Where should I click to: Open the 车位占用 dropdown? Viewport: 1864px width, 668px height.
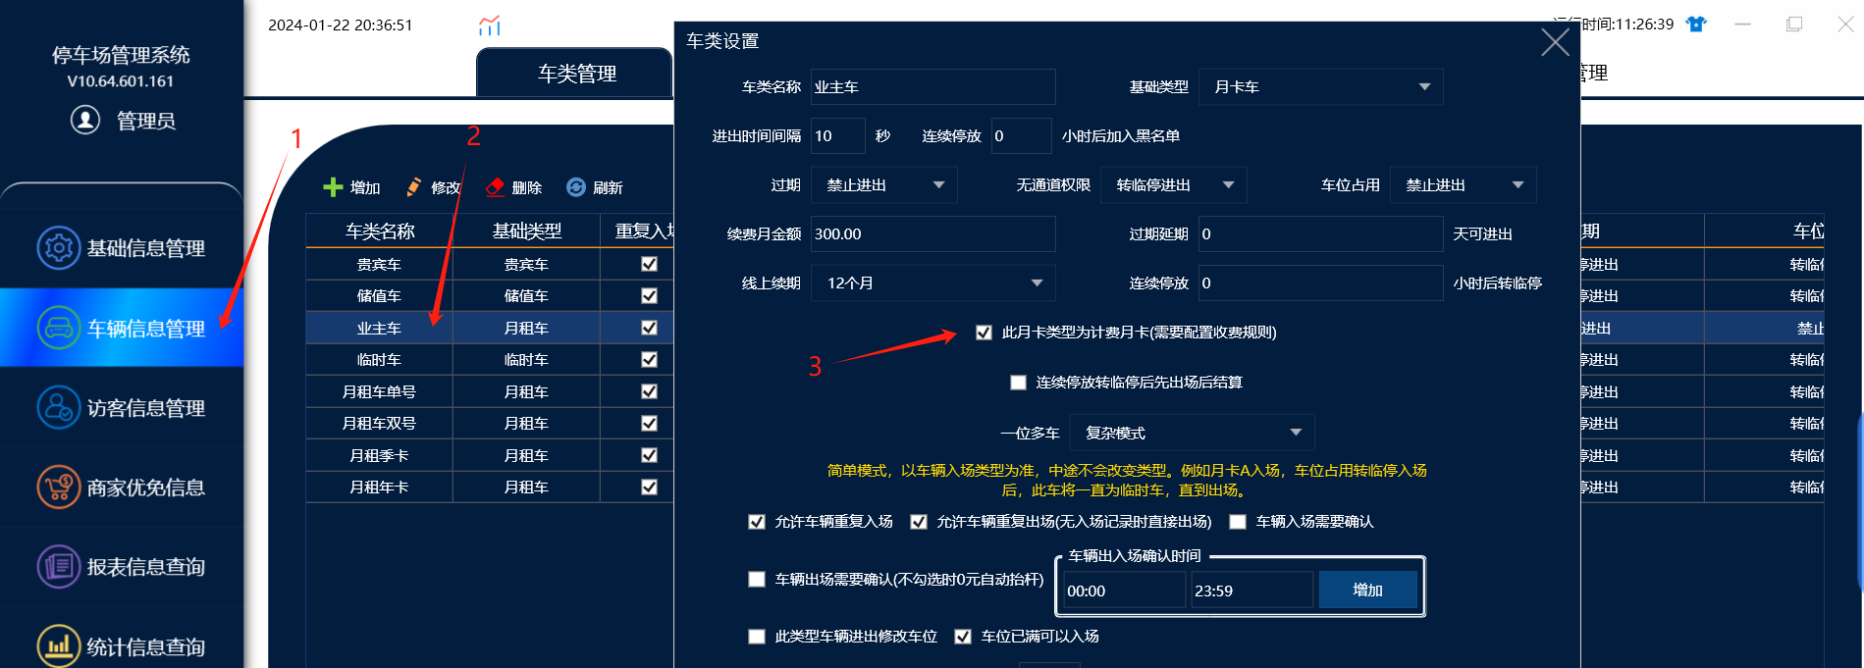coord(1463,185)
